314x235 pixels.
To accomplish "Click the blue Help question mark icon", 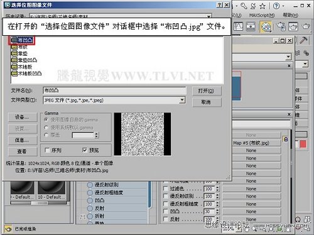I will 276,6.
